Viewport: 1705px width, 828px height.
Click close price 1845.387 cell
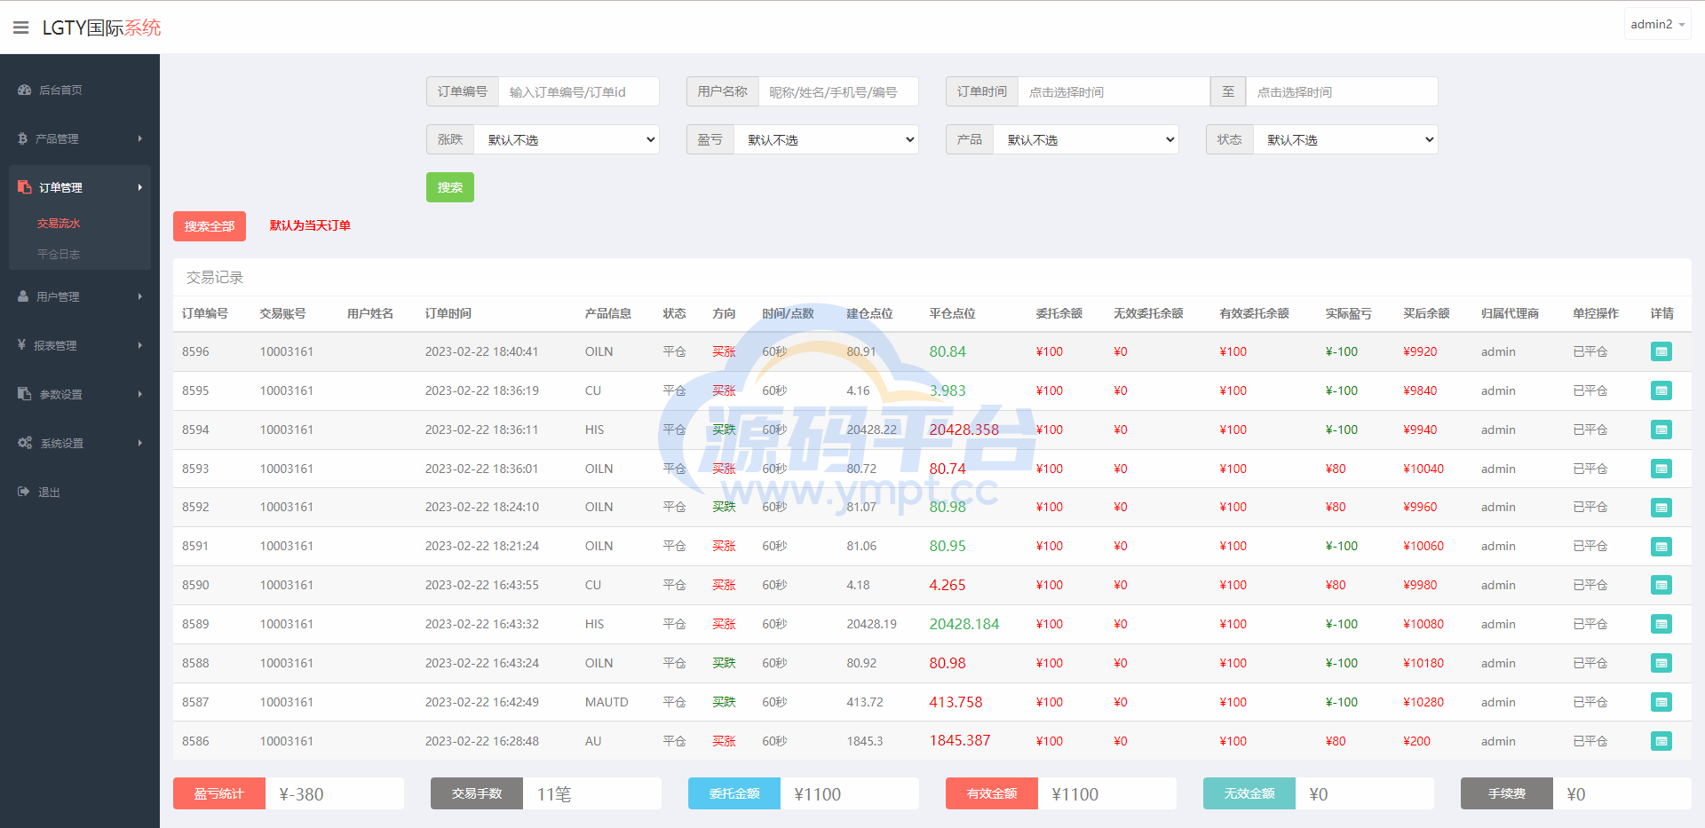point(959,740)
